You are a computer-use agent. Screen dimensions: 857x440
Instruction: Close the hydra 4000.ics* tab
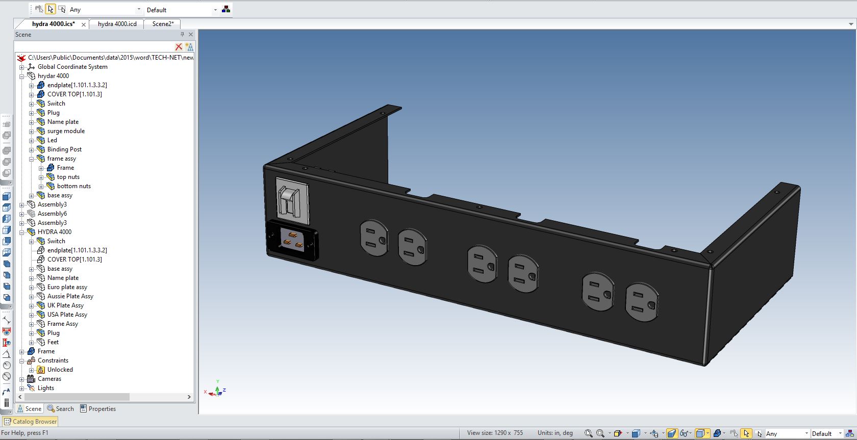[x=84, y=24]
